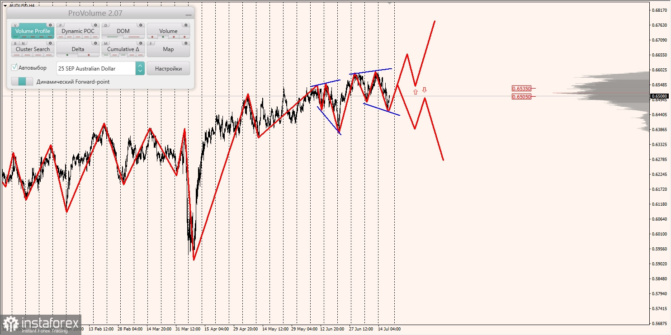Switch the Динамический Forward-point toggle
This screenshot has height=335, width=671.
pyautogui.click(x=22, y=81)
